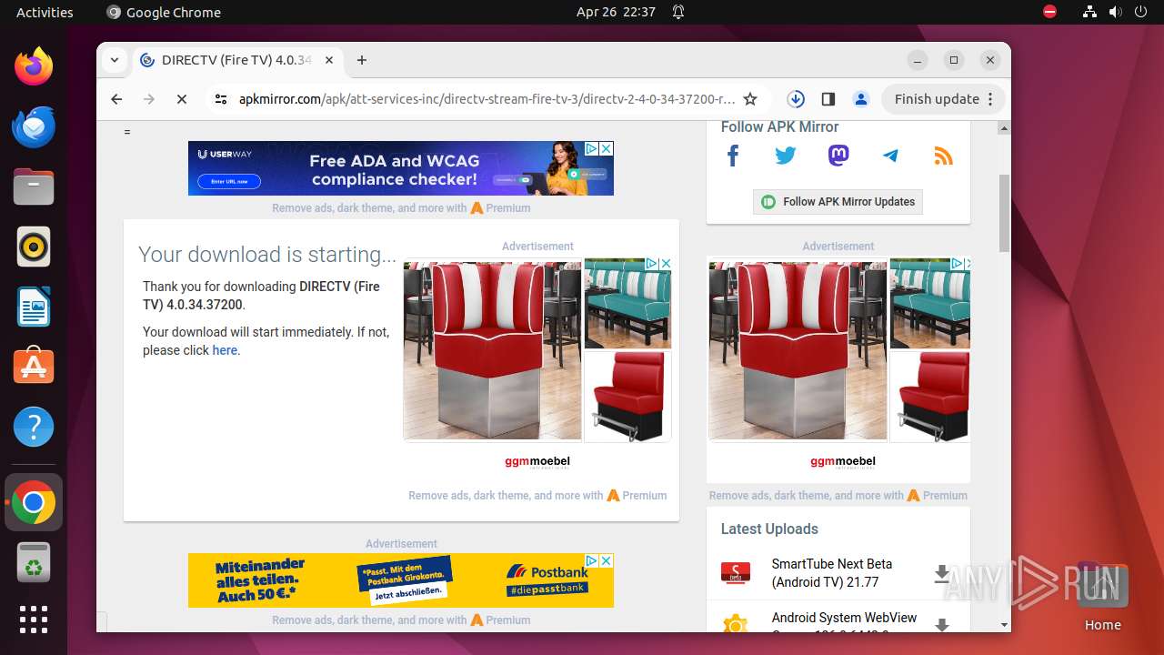Click the UserWay ADA compliance banner
Screen dimensions: 1164x655
point(401,168)
